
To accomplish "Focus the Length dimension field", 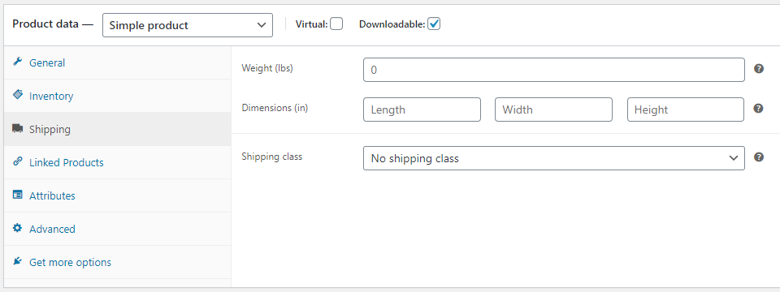I will [x=422, y=109].
